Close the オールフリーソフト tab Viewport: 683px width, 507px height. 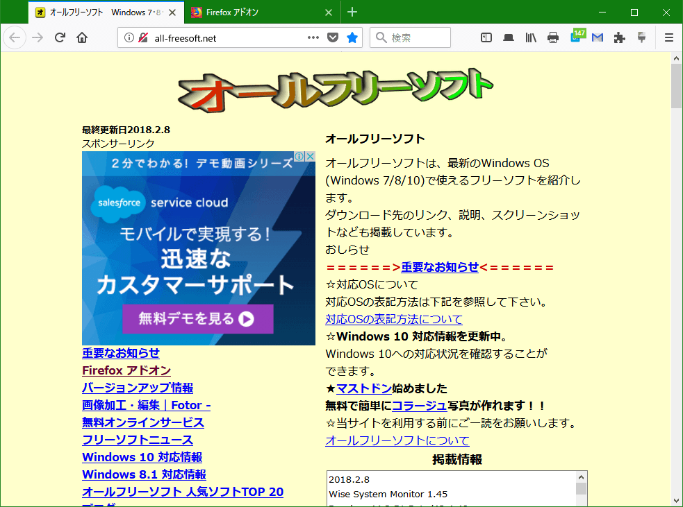click(172, 12)
